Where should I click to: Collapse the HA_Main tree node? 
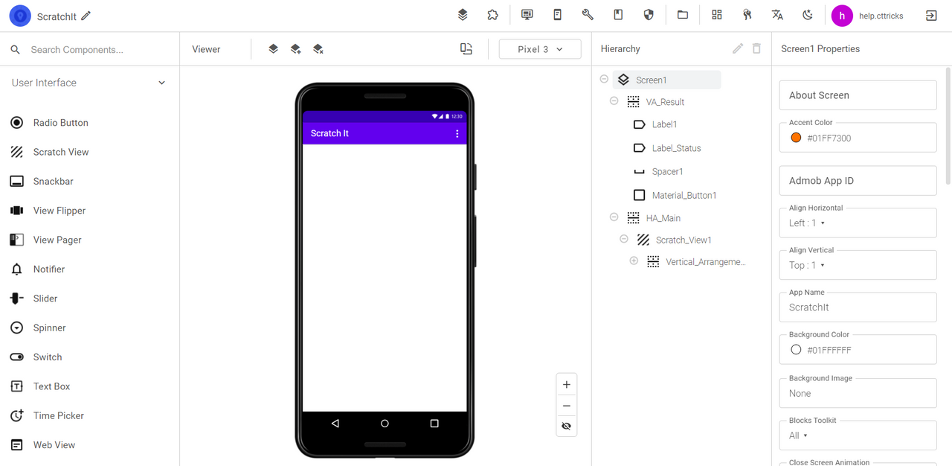tap(614, 217)
